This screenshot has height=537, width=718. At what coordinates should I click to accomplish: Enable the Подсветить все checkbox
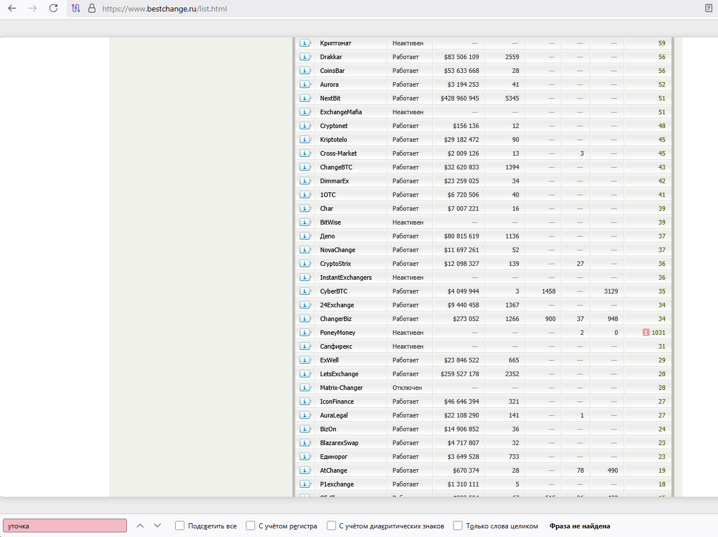(x=180, y=526)
